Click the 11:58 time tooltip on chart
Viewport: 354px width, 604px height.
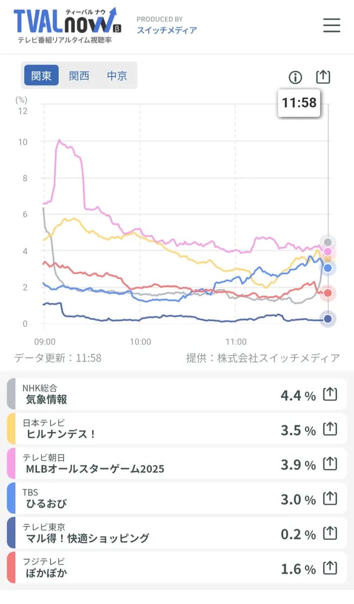click(299, 102)
